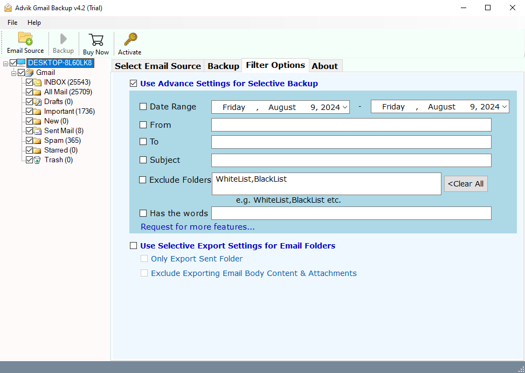Select Starred (0) folder label
Screen dimensions: 525x373
60,150
